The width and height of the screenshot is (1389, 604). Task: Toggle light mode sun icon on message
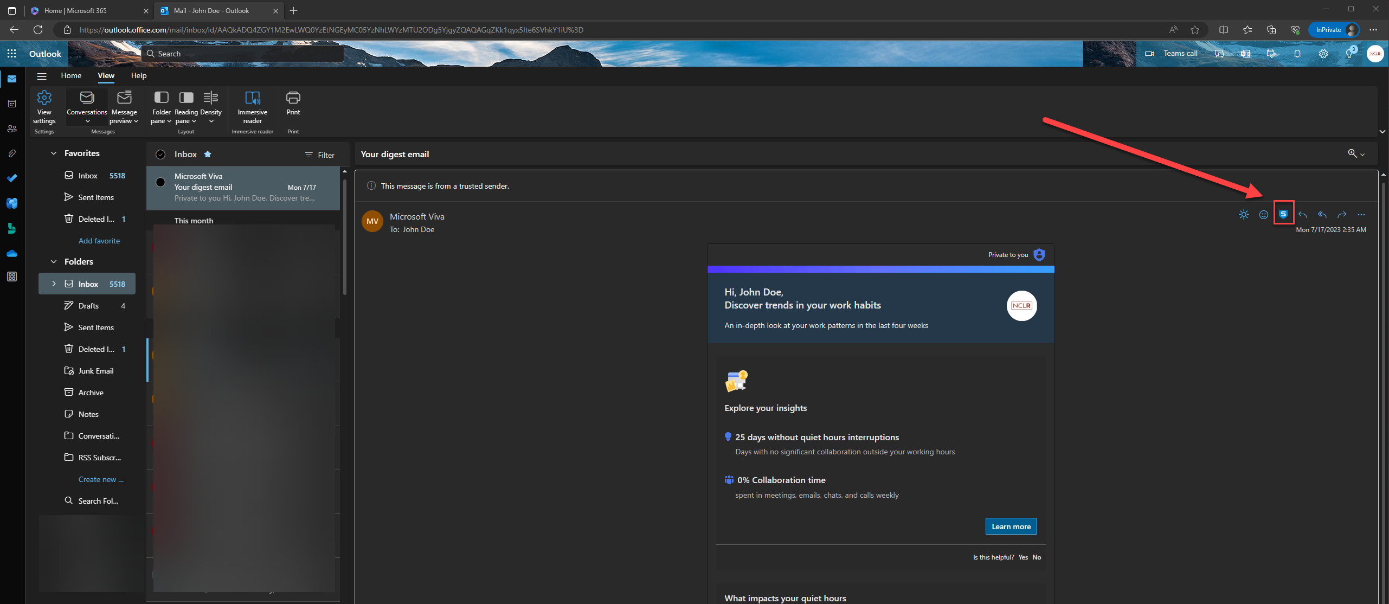[x=1244, y=215]
